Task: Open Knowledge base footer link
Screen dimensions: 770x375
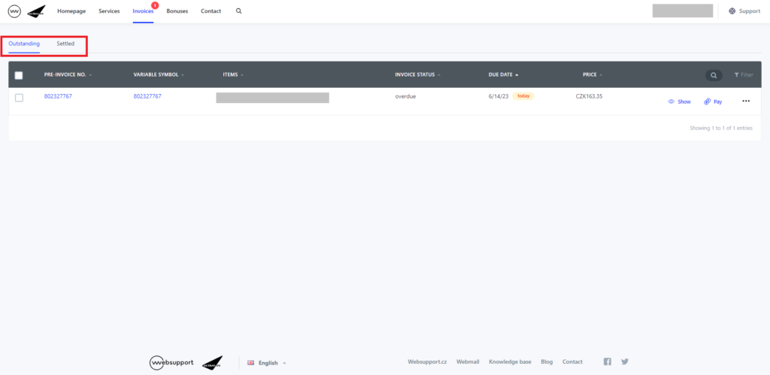Action: (x=510, y=362)
